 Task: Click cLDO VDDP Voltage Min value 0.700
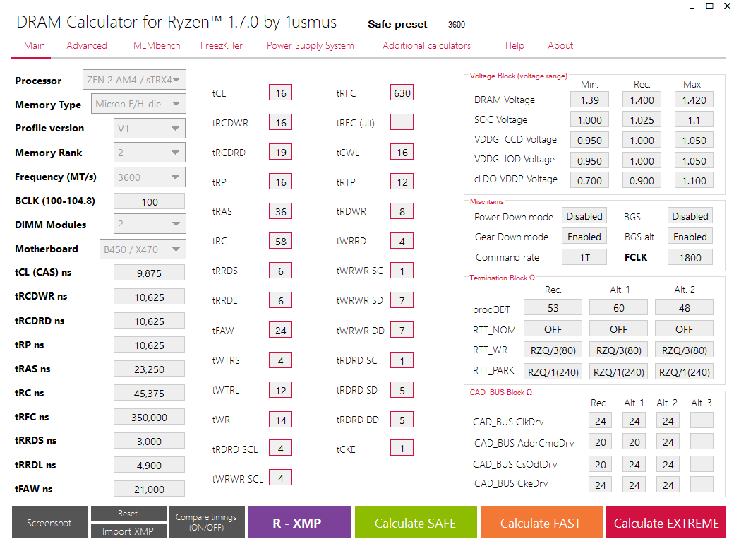click(x=590, y=180)
